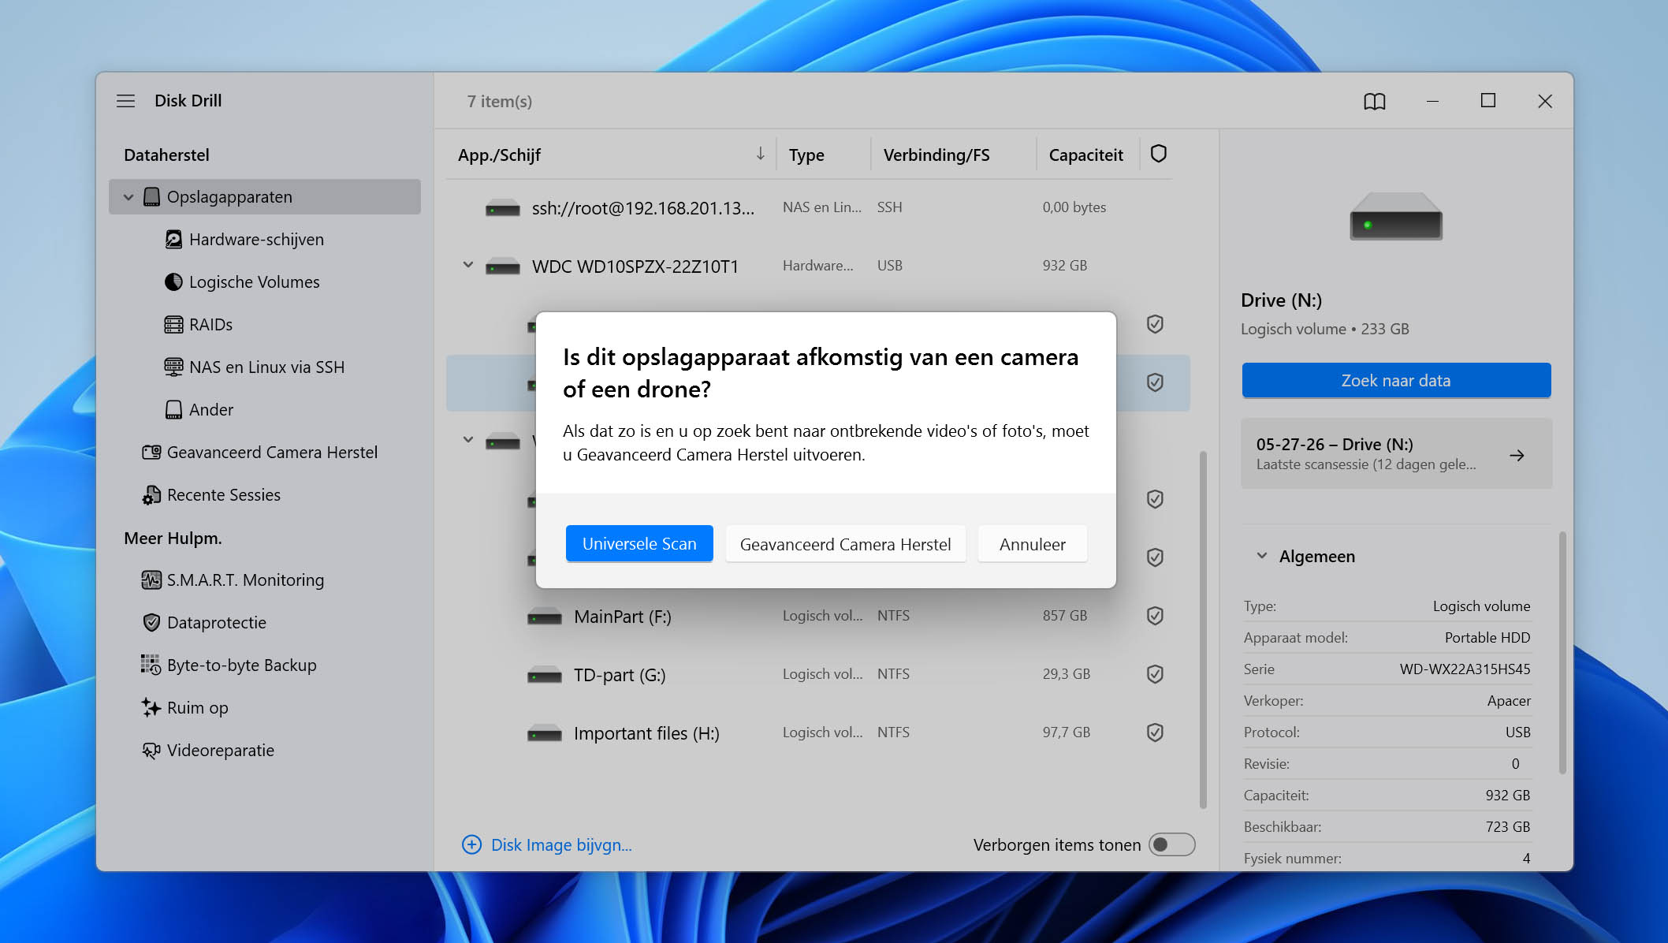This screenshot has height=943, width=1668.
Task: Click Annuleer to dismiss the dialog
Action: [1033, 544]
